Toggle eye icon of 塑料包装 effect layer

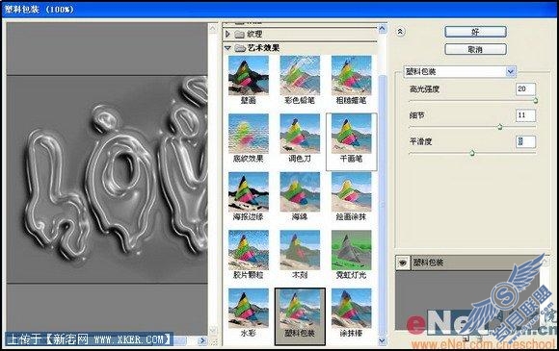coord(403,263)
